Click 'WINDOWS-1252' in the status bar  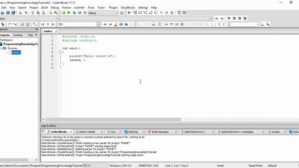click(148, 166)
